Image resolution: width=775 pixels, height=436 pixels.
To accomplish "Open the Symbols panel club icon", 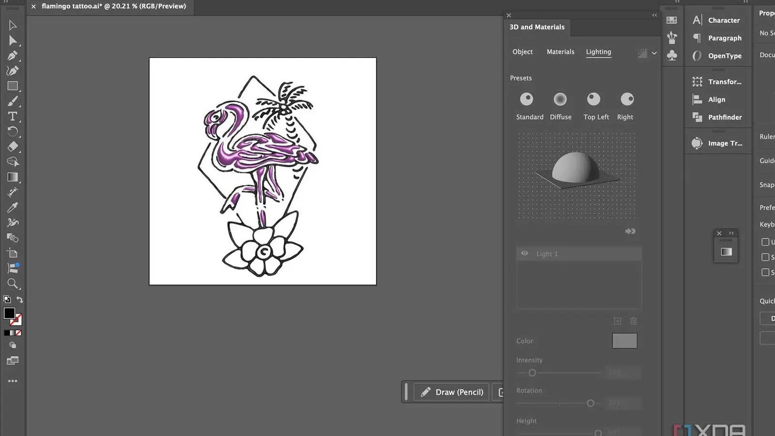I will [x=672, y=55].
